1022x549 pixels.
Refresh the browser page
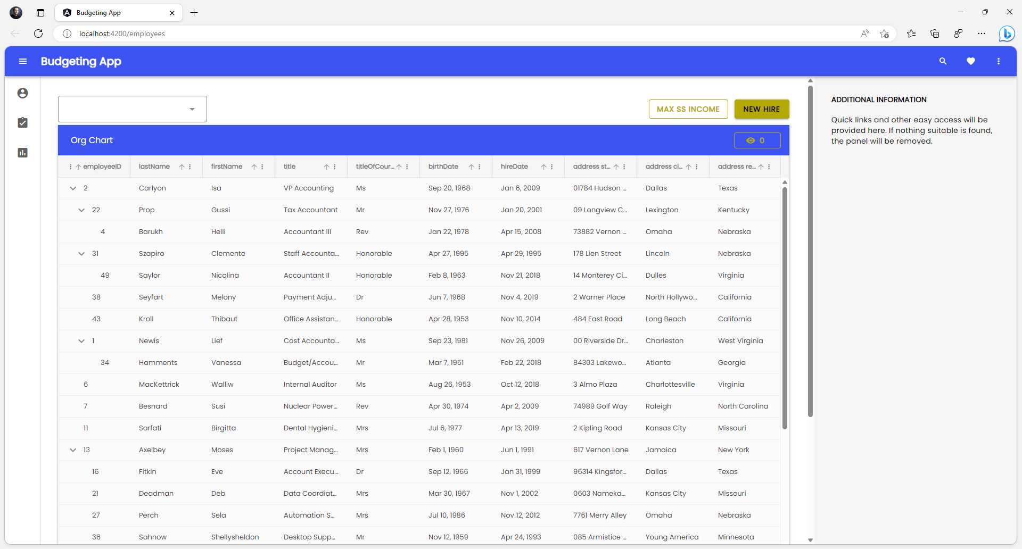(x=38, y=34)
